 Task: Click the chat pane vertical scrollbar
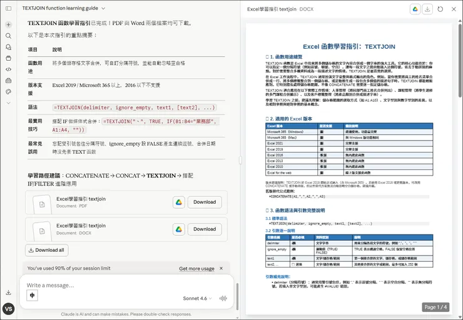pyautogui.click(x=237, y=296)
